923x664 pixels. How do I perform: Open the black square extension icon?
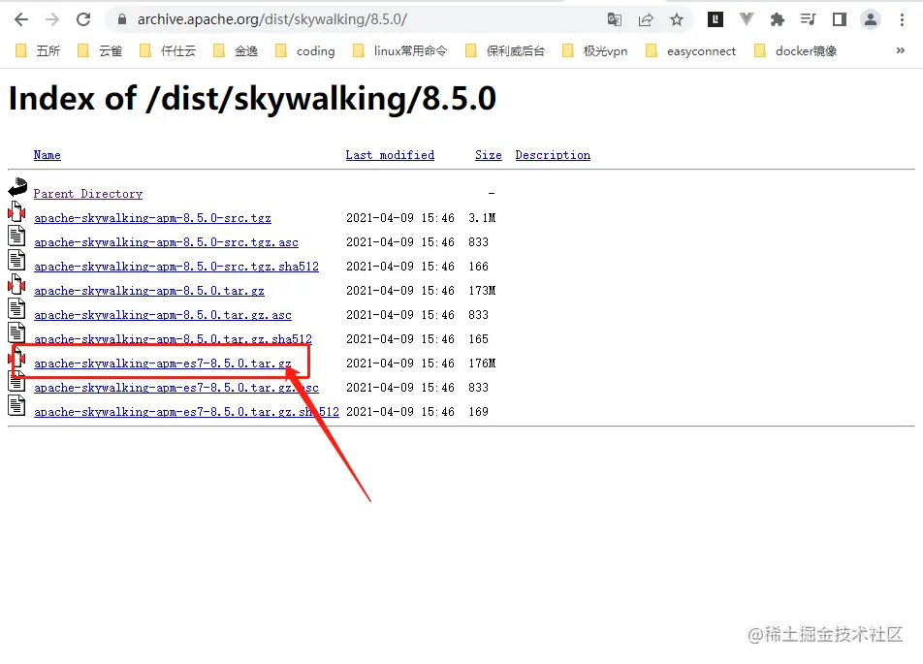716,19
